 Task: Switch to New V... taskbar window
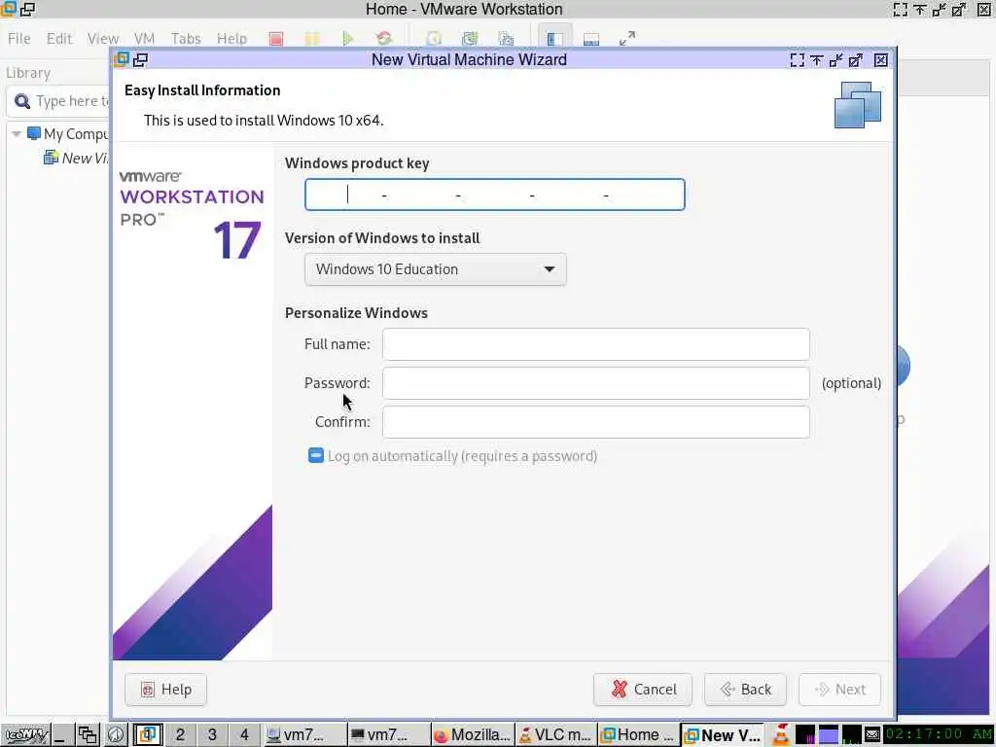(x=723, y=735)
